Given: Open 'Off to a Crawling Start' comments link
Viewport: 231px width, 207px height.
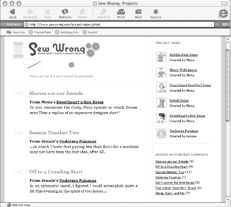Looking at the screenshot, I should point(172,167).
